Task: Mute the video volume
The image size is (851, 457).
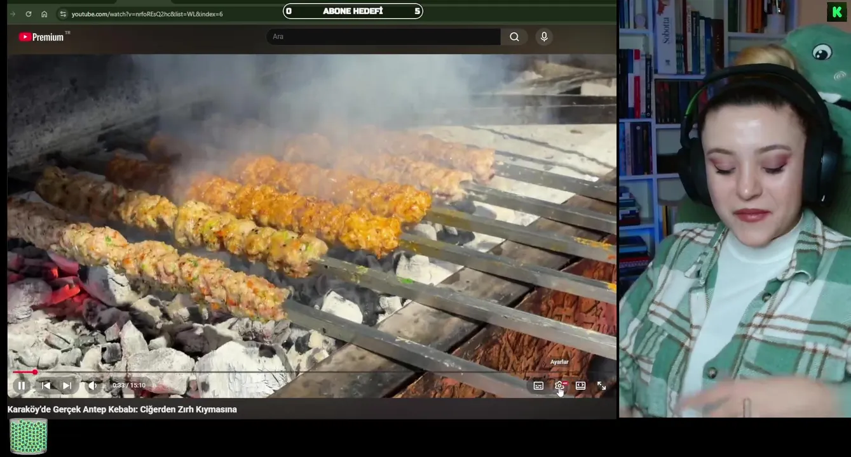Action: (93, 385)
